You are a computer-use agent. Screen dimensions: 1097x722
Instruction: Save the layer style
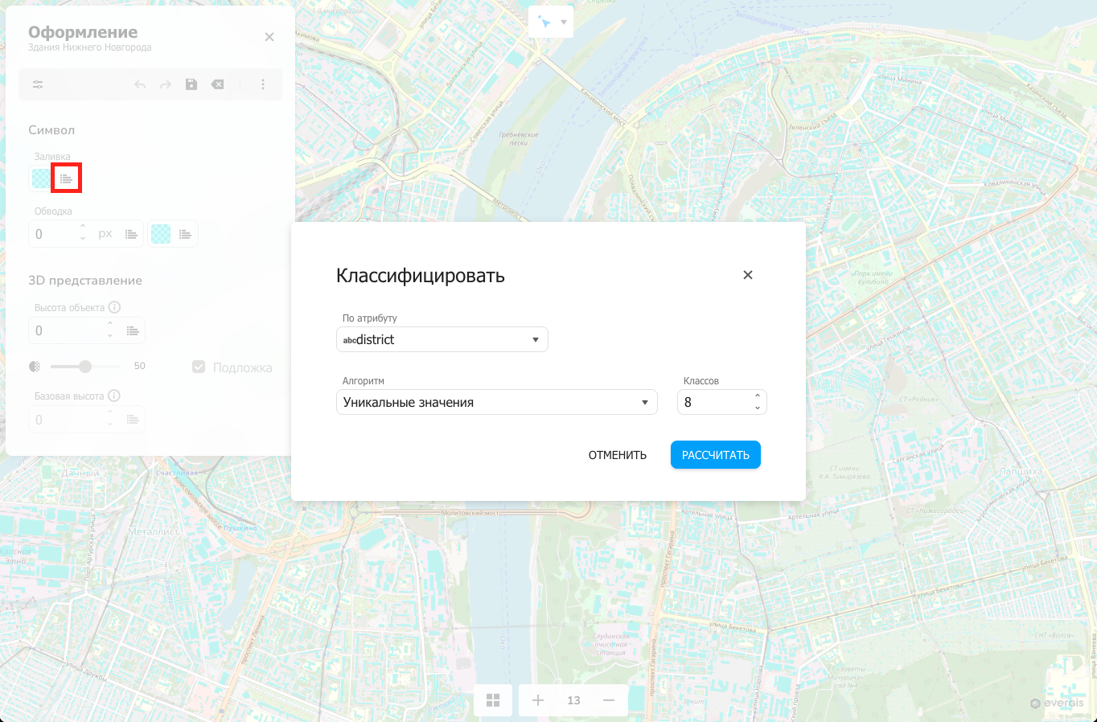pyautogui.click(x=191, y=84)
